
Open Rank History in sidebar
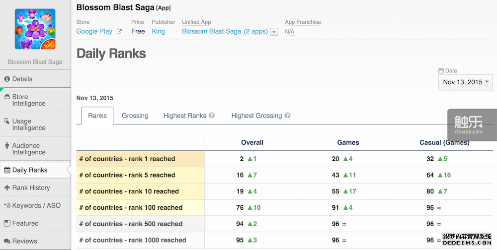[35, 187]
